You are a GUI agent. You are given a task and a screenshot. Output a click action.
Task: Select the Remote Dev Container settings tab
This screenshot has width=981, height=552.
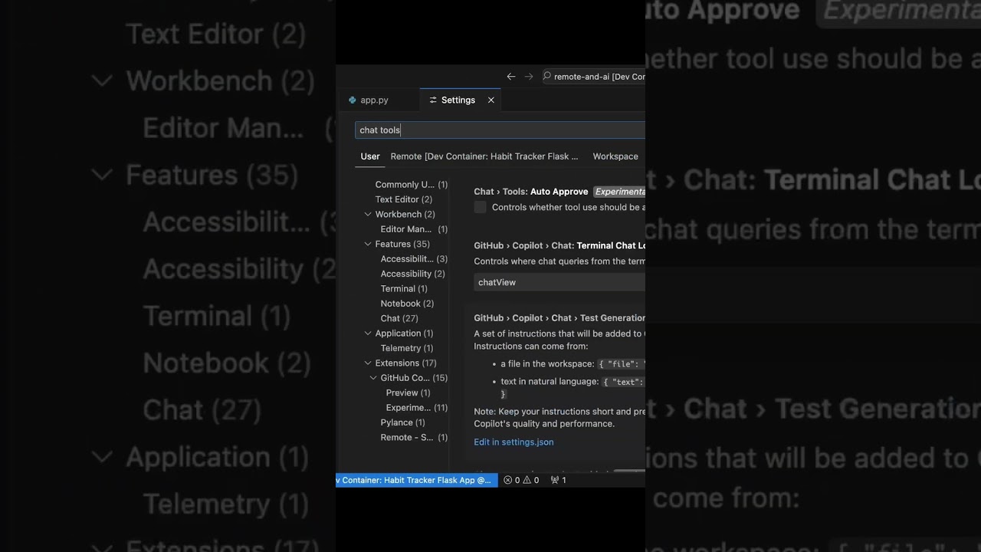tap(484, 156)
